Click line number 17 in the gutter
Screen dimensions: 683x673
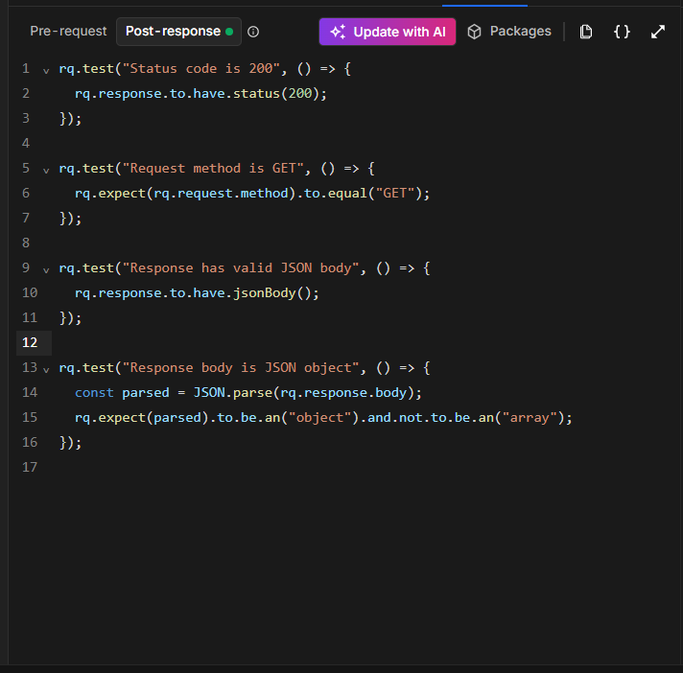tap(30, 467)
